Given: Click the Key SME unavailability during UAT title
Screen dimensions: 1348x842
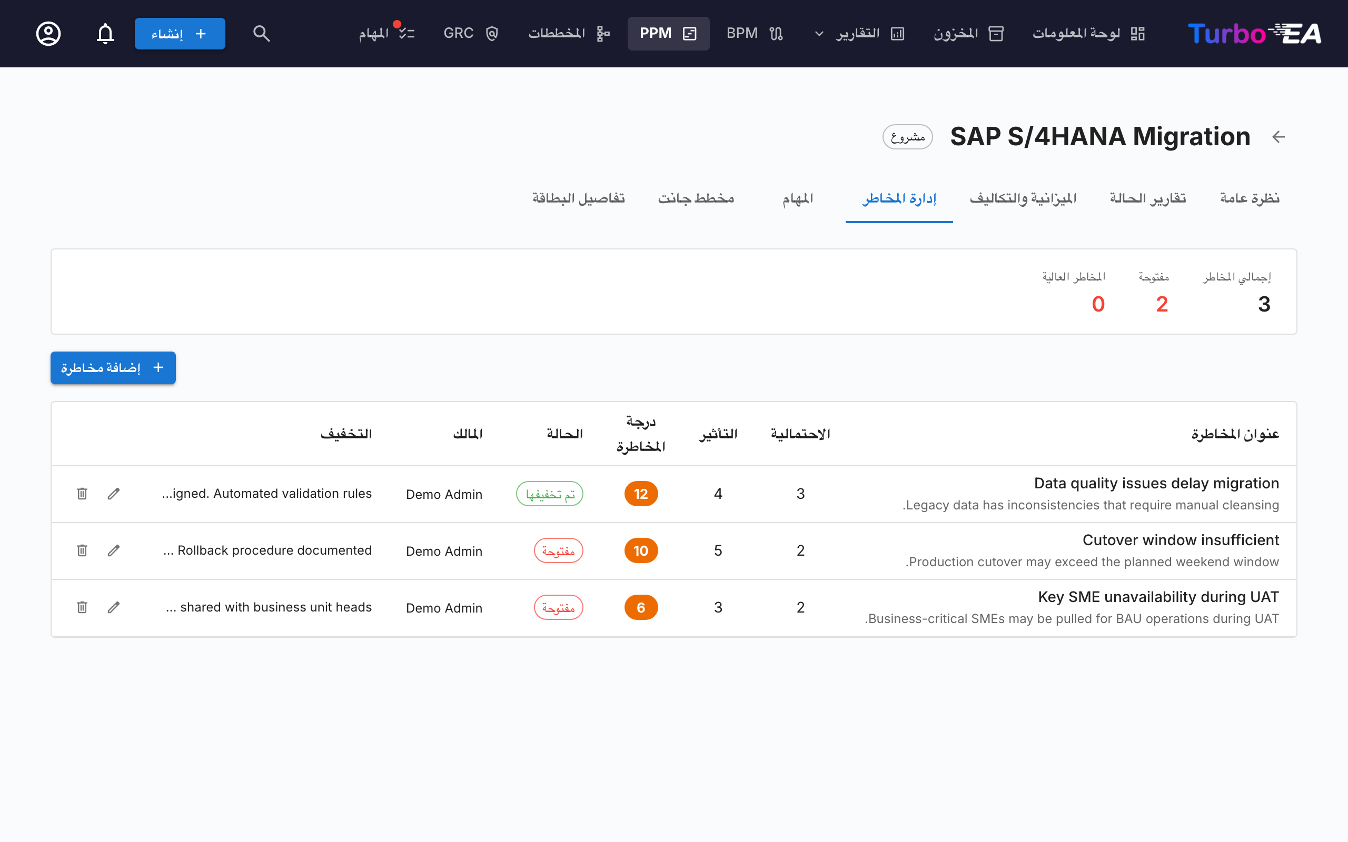Looking at the screenshot, I should point(1158,596).
